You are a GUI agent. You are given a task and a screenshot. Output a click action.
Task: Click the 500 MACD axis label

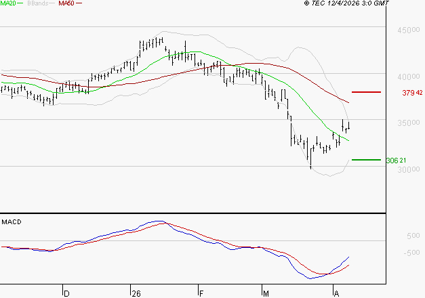[x=413, y=236]
